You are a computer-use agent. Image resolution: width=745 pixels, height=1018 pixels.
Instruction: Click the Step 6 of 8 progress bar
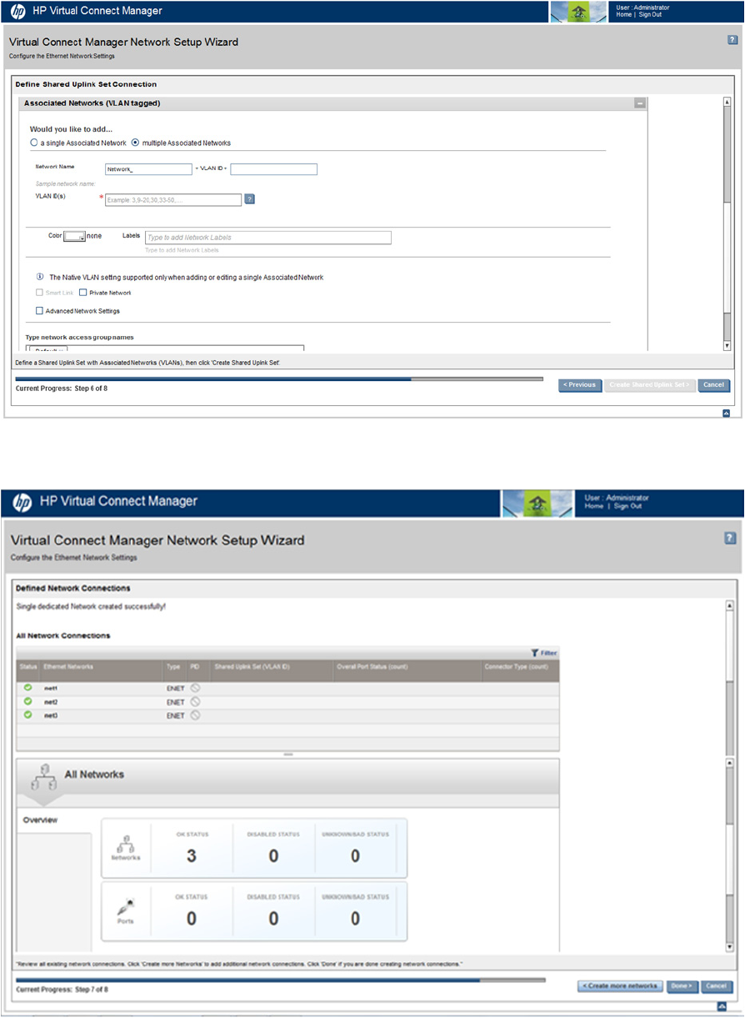coord(279,379)
